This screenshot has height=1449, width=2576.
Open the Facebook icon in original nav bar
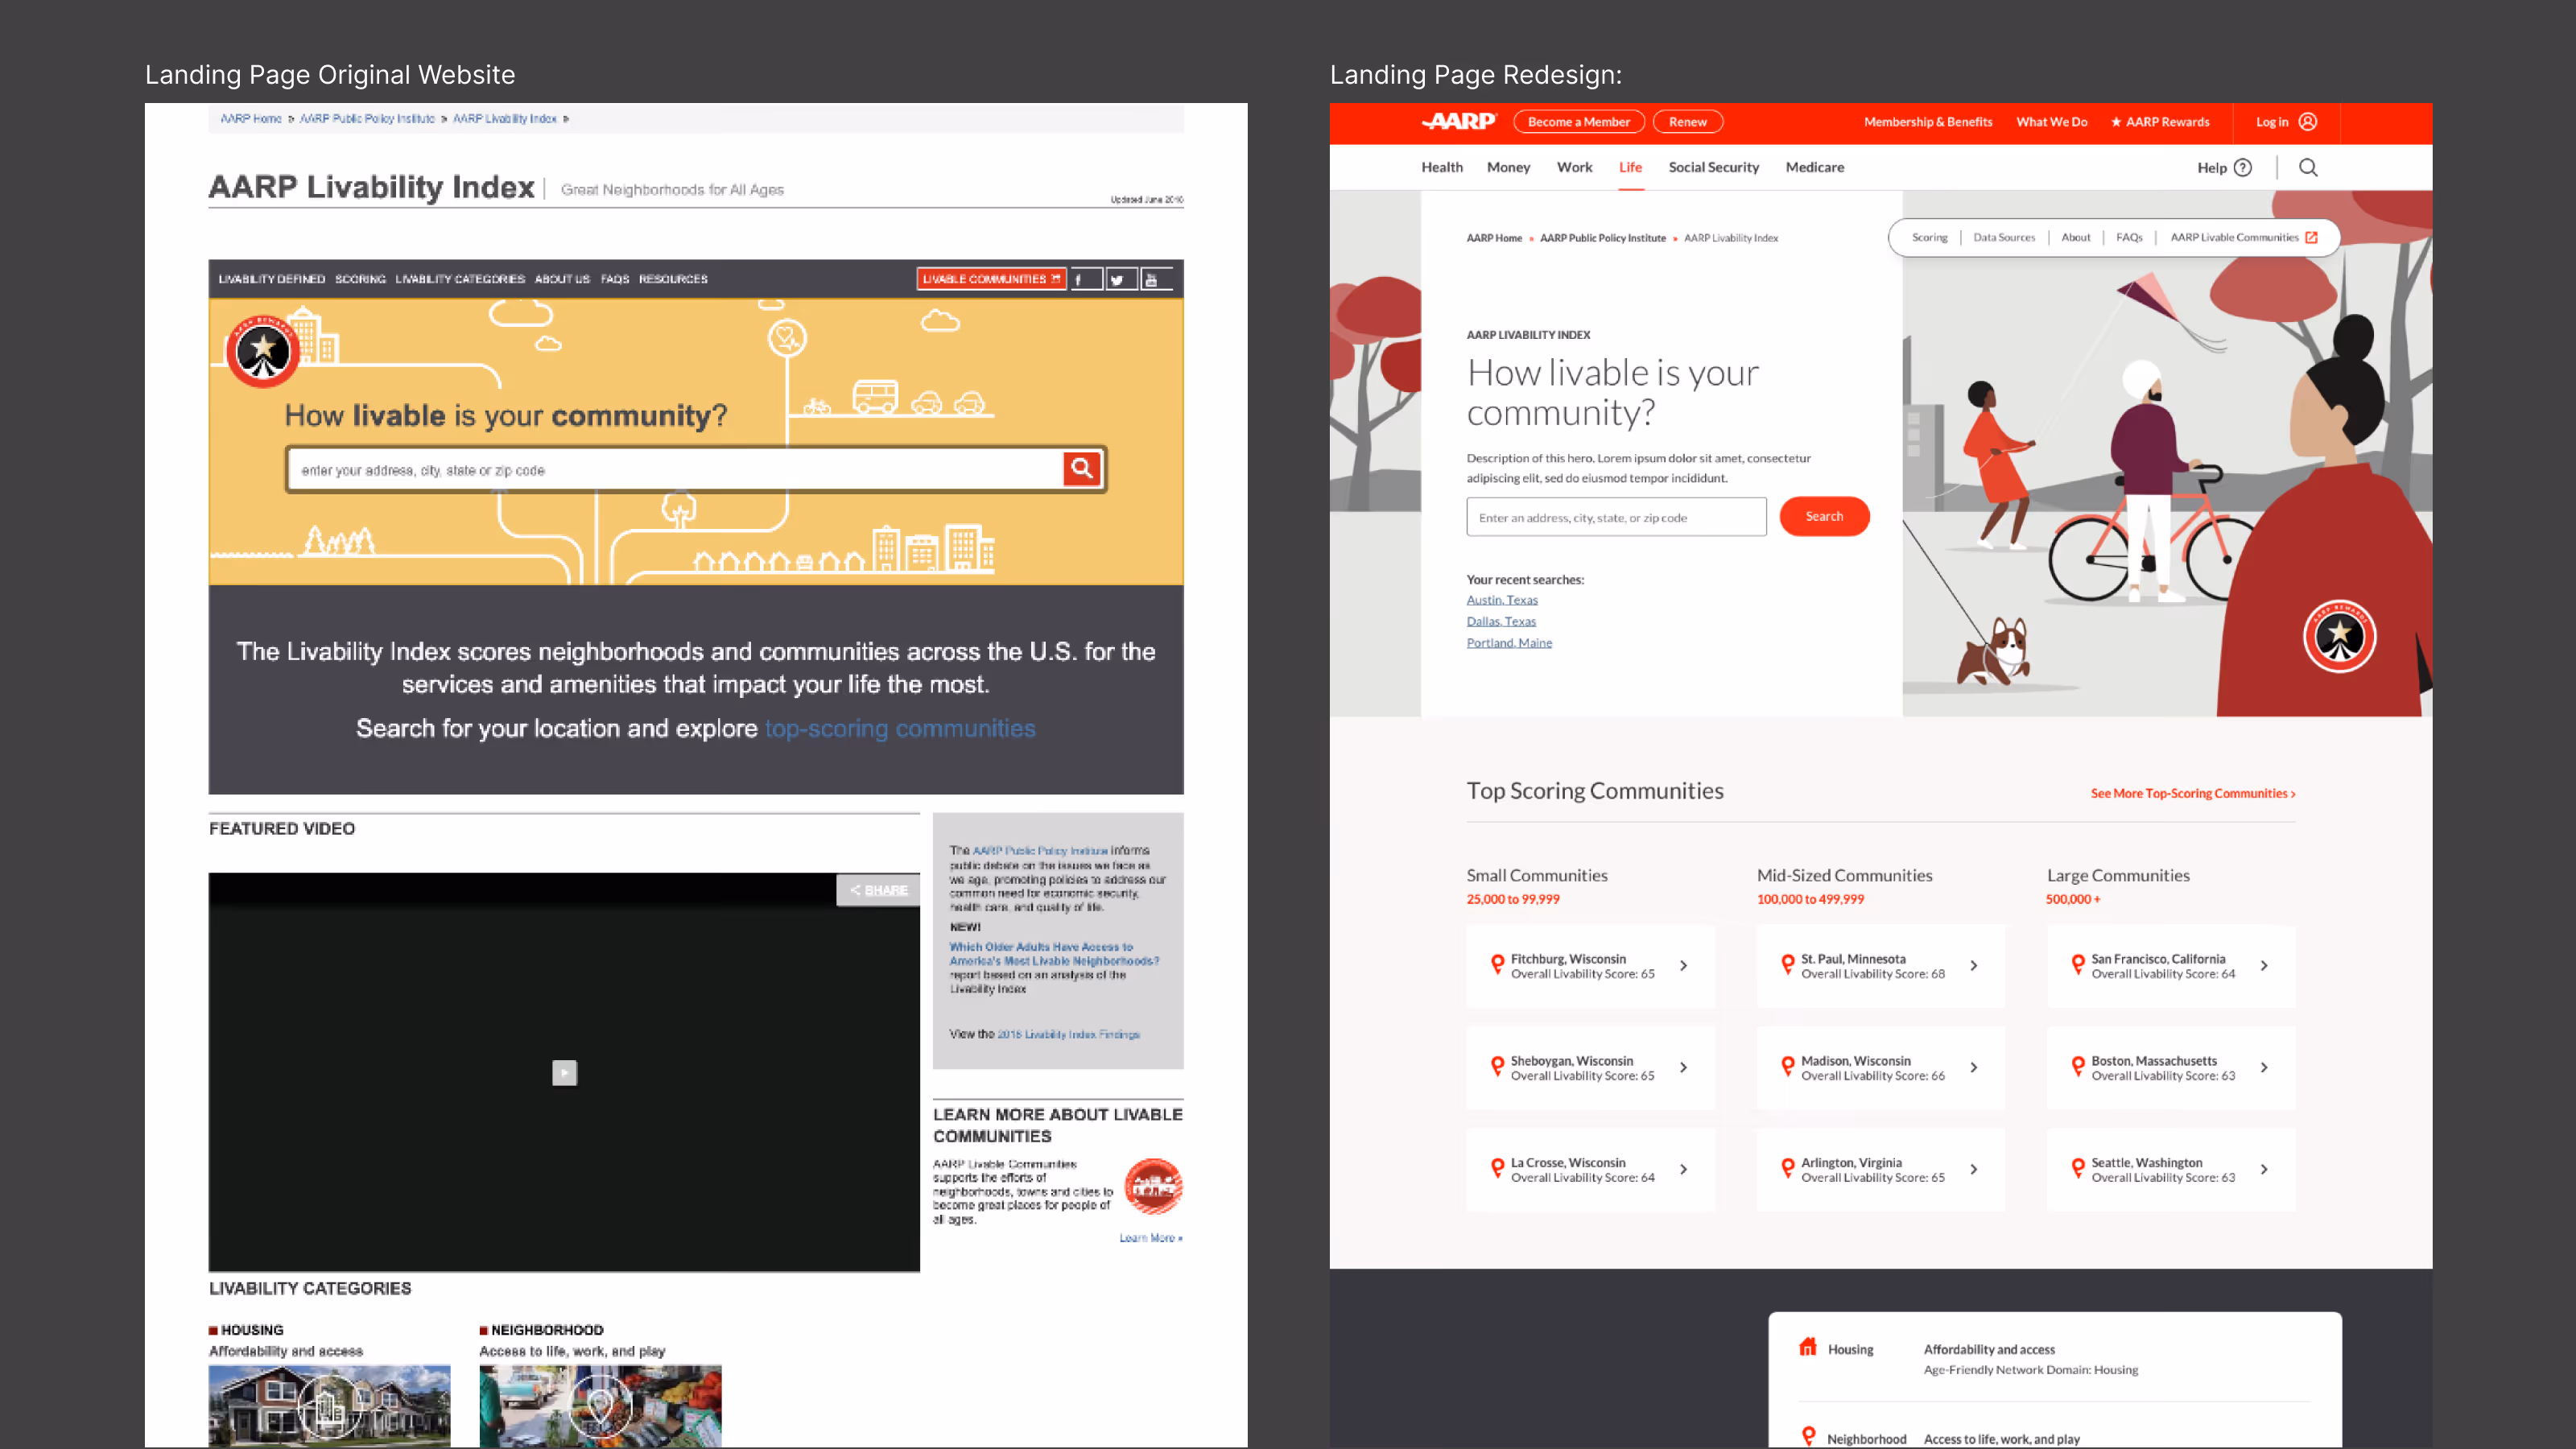tap(1085, 279)
